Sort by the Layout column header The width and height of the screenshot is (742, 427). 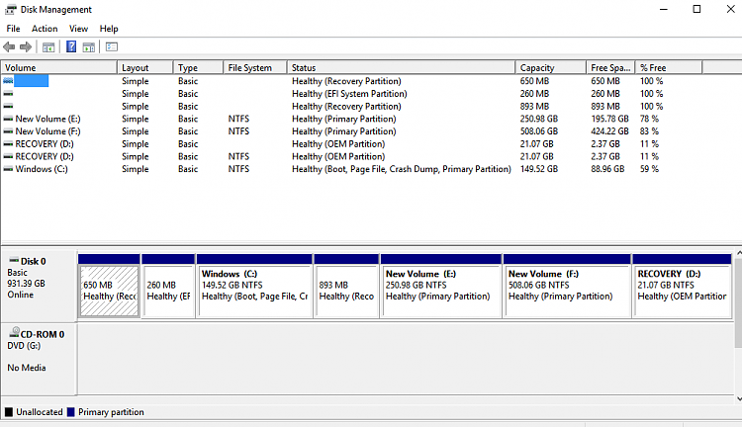(x=145, y=67)
